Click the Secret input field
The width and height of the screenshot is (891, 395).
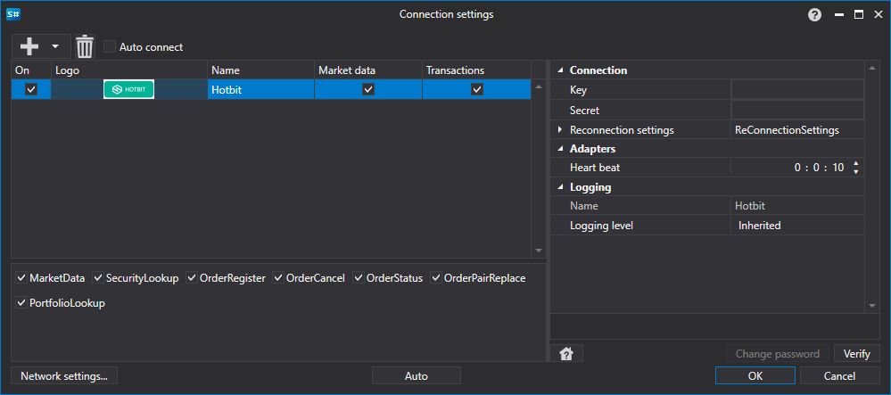pyautogui.click(x=797, y=110)
